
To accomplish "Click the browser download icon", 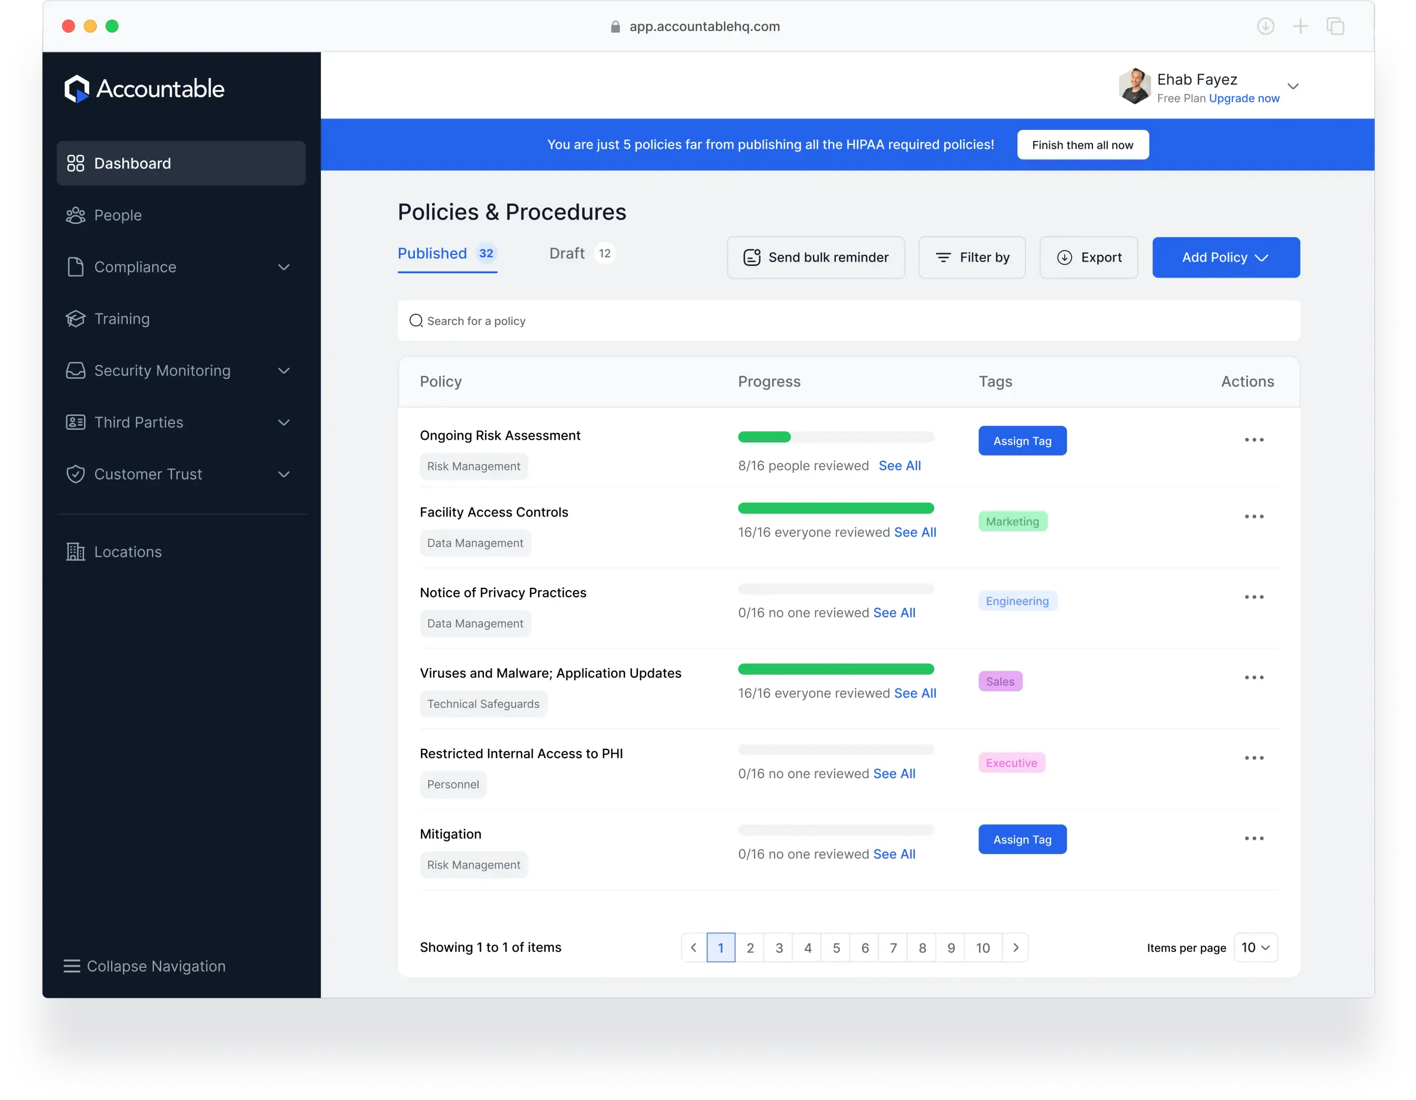I will tap(1265, 27).
